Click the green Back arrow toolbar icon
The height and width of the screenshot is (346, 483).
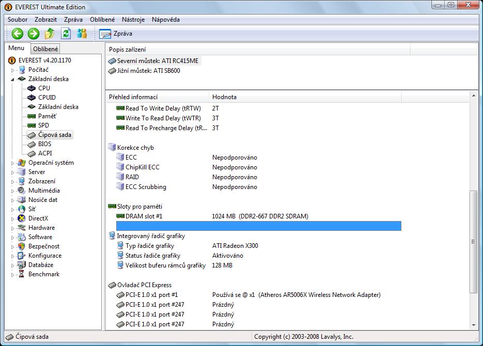tap(18, 34)
